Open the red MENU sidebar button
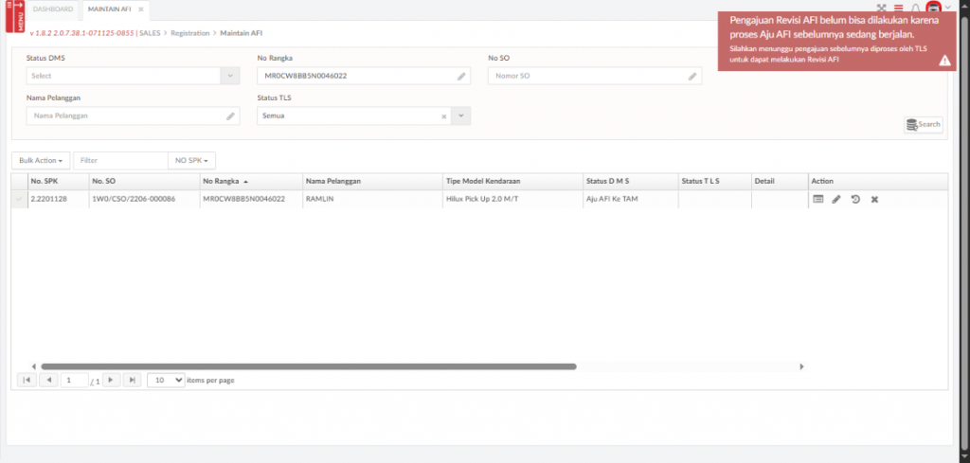The height and width of the screenshot is (463, 970). pyautogui.click(x=12, y=16)
